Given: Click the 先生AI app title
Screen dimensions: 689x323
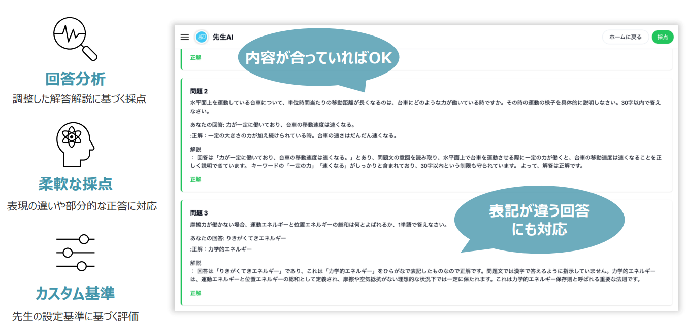Looking at the screenshot, I should coord(223,37).
